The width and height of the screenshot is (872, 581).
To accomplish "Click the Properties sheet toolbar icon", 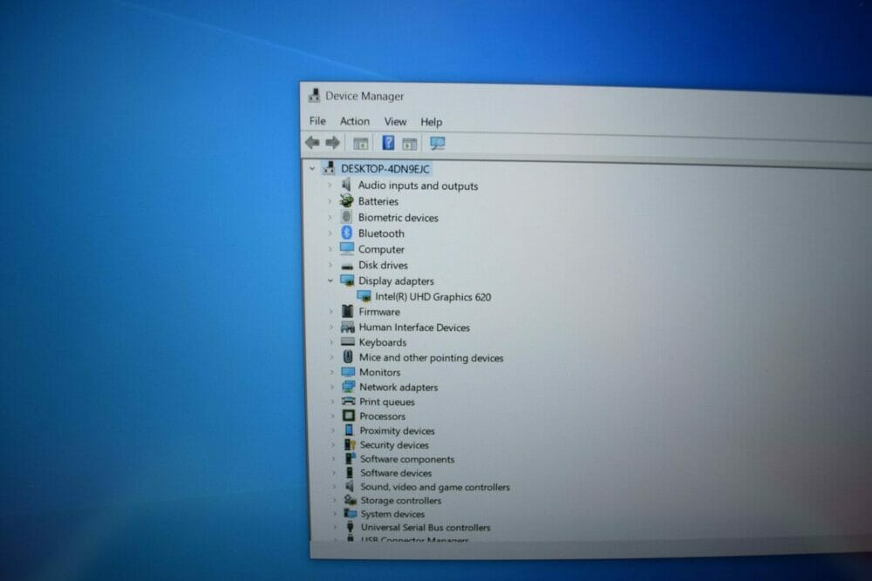I will [410, 144].
